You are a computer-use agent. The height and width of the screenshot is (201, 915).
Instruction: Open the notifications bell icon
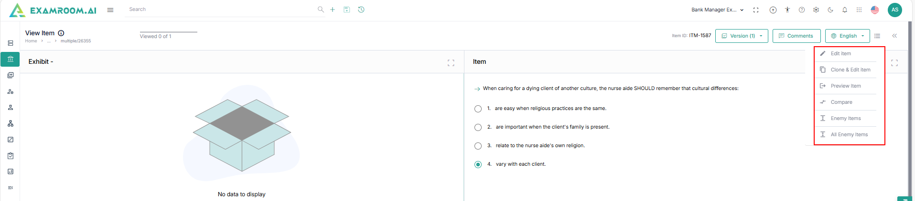[845, 10]
